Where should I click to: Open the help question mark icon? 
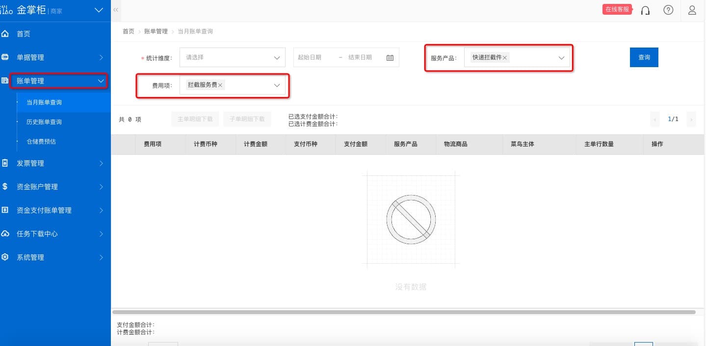[668, 10]
